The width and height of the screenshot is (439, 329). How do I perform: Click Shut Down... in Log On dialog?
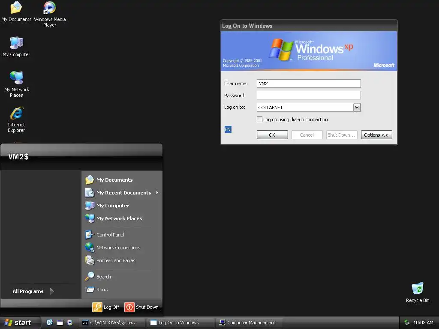click(342, 135)
